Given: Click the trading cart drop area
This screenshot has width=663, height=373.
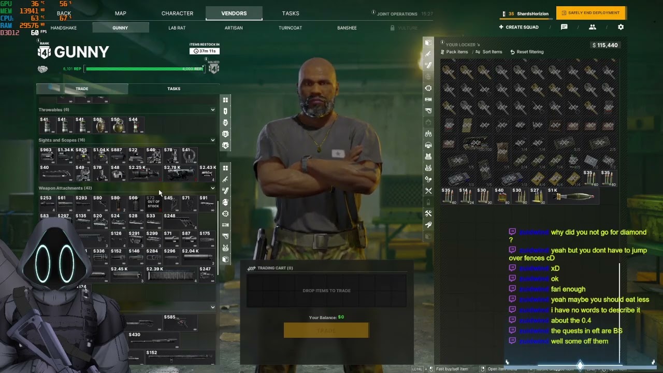Looking at the screenshot, I should pyautogui.click(x=326, y=291).
